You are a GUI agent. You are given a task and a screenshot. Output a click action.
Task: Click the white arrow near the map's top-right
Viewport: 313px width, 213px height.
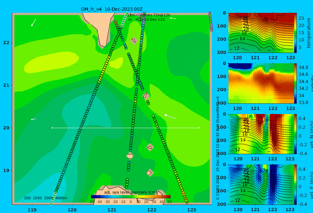coord(173,18)
